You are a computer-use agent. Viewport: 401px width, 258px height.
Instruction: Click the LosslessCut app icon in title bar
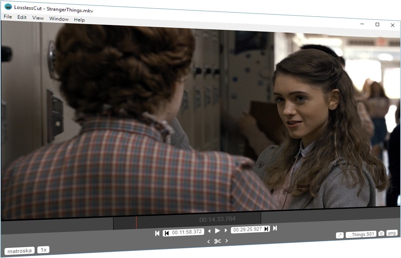tap(8, 7)
